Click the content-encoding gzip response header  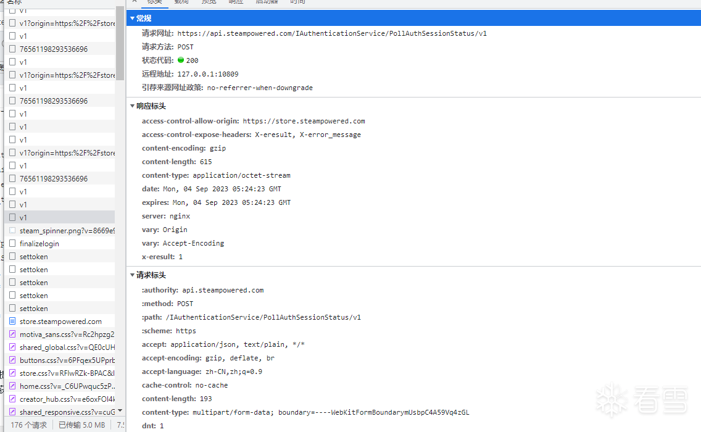tap(184, 148)
